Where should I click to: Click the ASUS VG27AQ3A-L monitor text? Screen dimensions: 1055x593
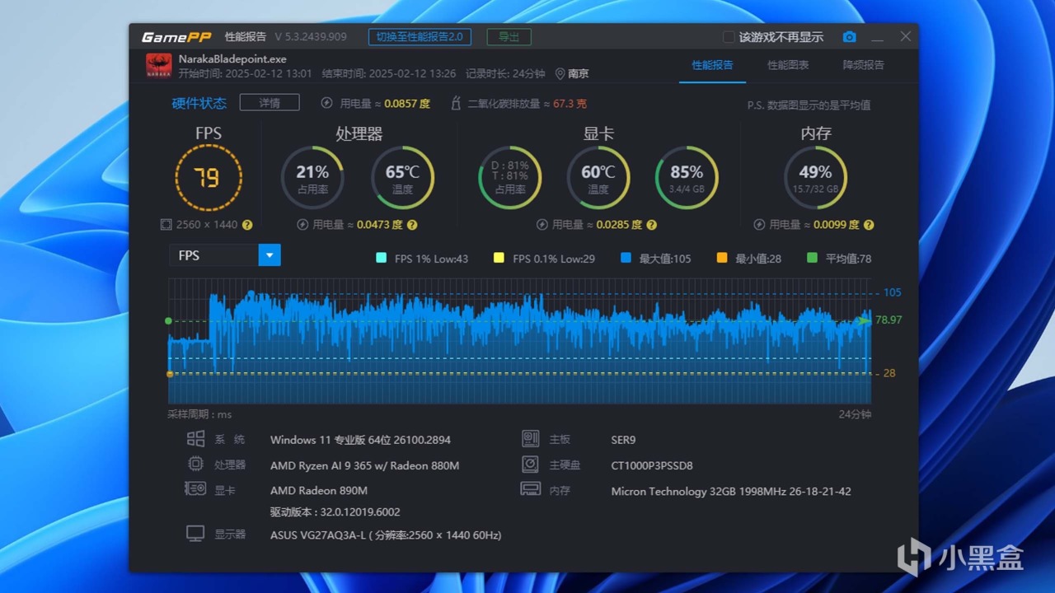[386, 535]
